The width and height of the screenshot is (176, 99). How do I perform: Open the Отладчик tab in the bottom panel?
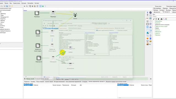[85, 82]
